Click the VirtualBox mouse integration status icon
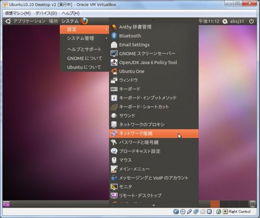The image size is (260, 218). [x=218, y=212]
